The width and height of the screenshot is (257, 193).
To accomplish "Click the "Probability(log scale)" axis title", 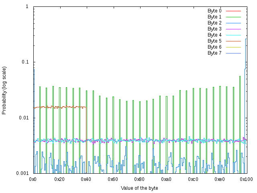I will pyautogui.click(x=4, y=90).
